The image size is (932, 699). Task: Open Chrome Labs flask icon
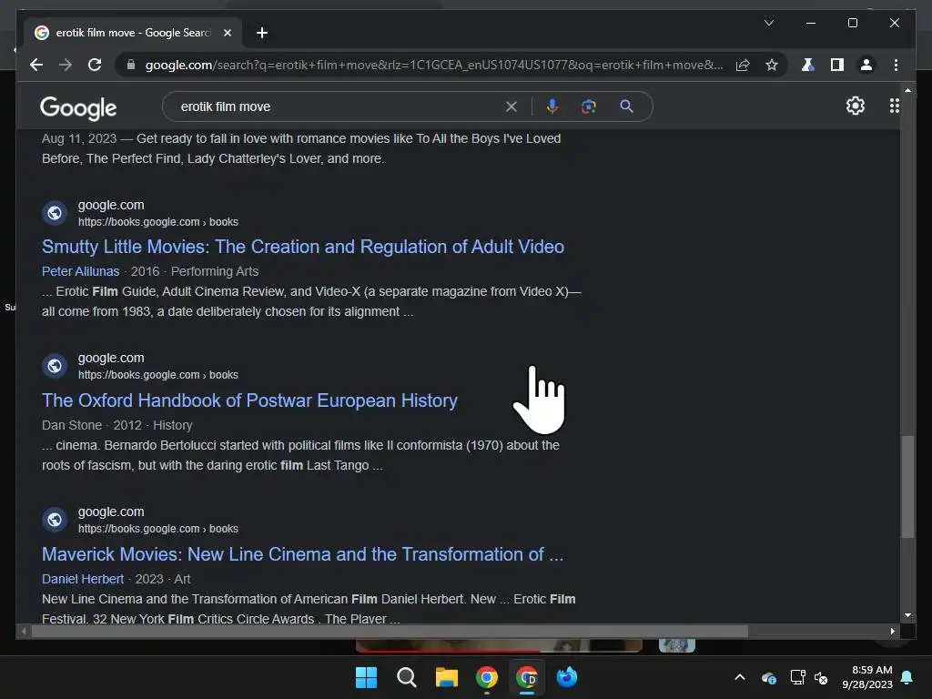[x=807, y=65]
